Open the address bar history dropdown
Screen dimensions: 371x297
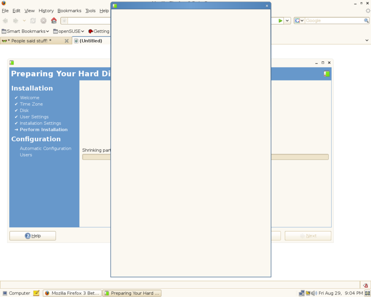[x=288, y=21]
